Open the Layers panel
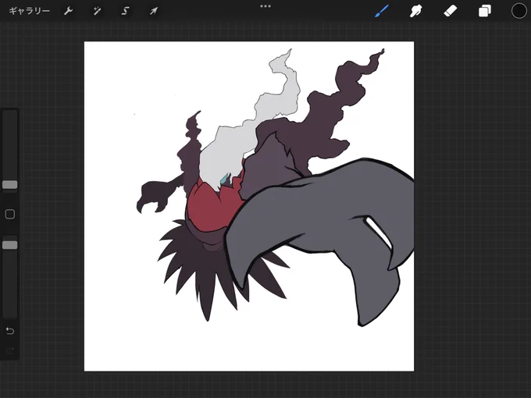This screenshot has height=398, width=531. [x=485, y=11]
